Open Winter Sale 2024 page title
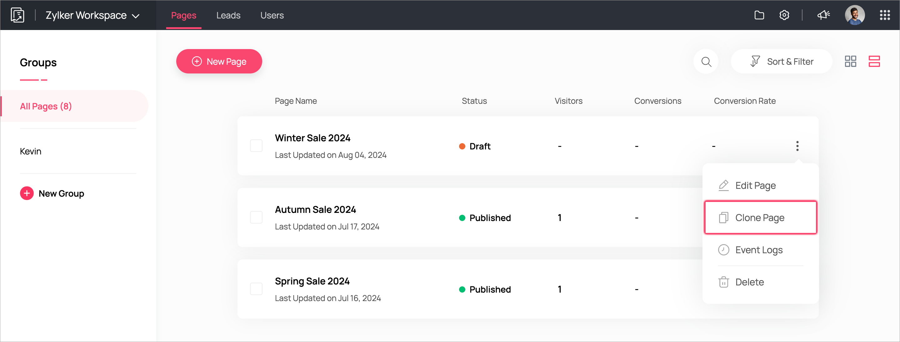This screenshot has height=342, width=900. click(312, 138)
